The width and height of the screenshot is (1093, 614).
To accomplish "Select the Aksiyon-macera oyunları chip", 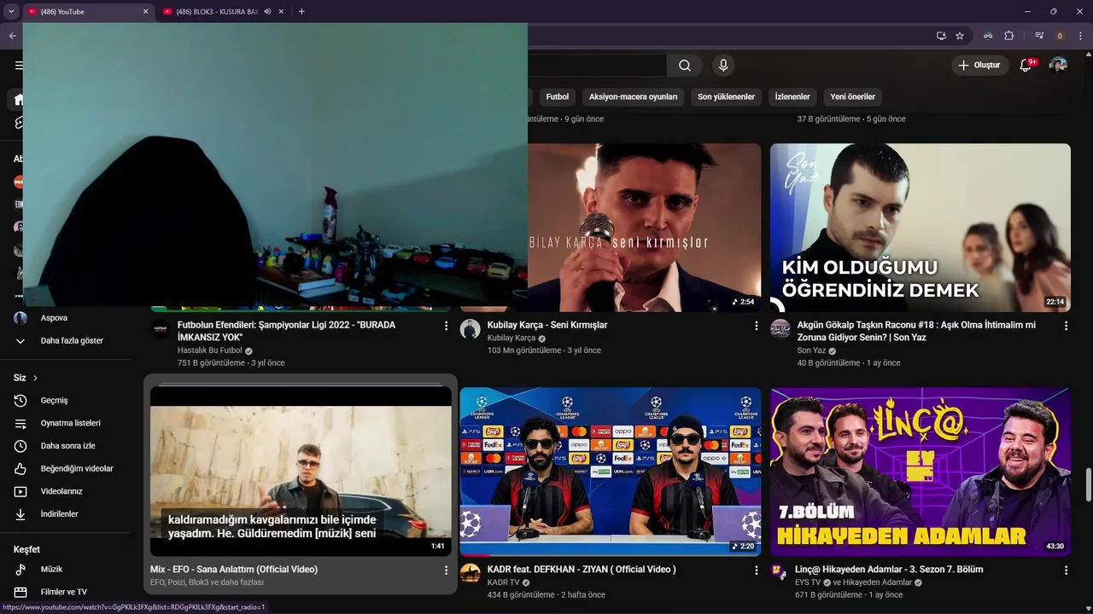I will pos(633,97).
